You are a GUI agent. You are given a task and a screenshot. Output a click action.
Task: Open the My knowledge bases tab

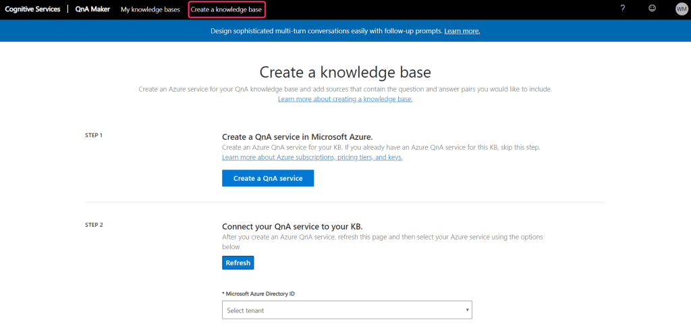150,9
